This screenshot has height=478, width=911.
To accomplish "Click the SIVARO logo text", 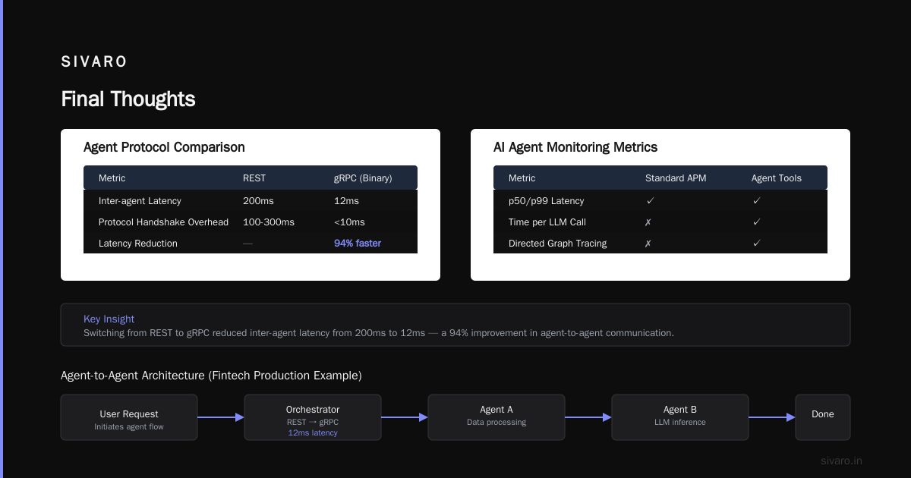I will pos(94,62).
